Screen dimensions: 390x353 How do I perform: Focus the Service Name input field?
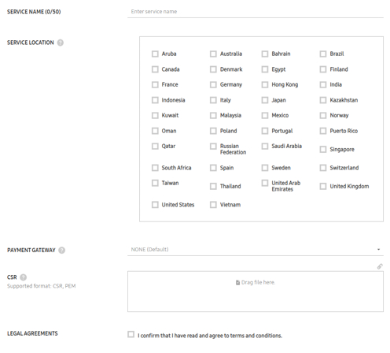pos(256,12)
